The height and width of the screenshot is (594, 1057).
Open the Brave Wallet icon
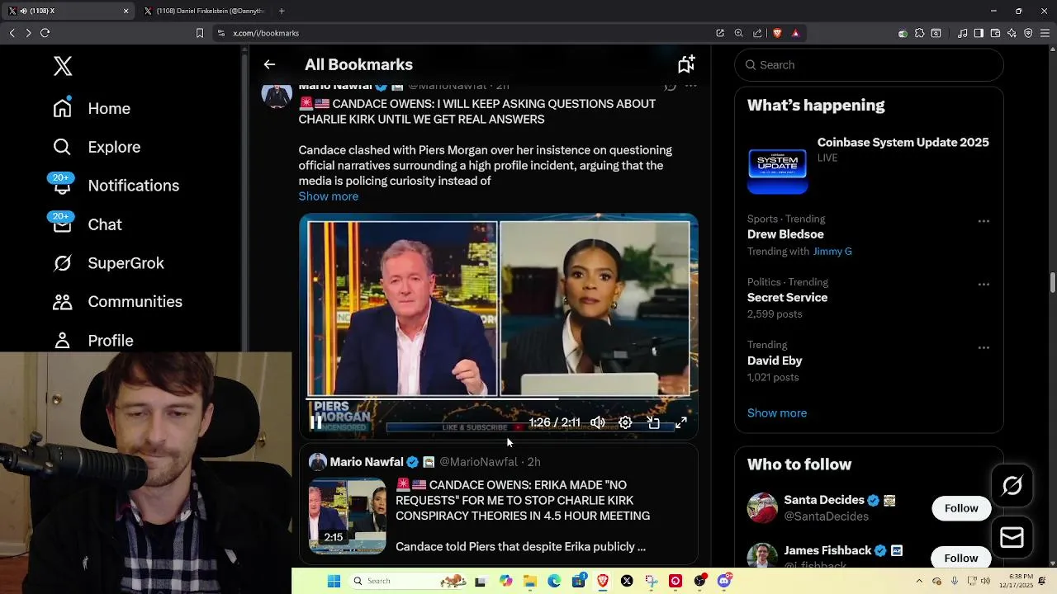995,33
